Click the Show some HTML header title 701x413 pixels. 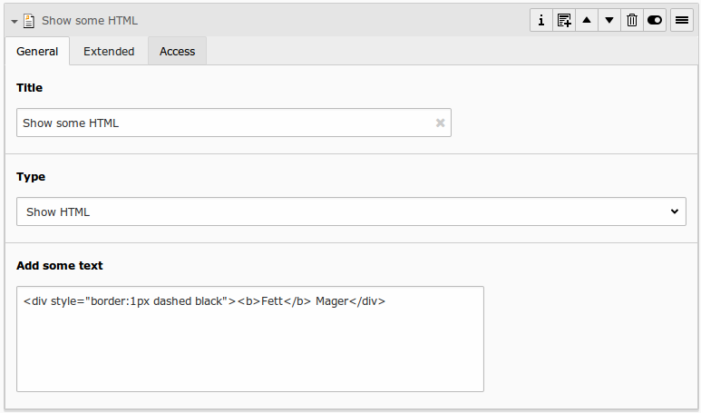[x=90, y=20]
